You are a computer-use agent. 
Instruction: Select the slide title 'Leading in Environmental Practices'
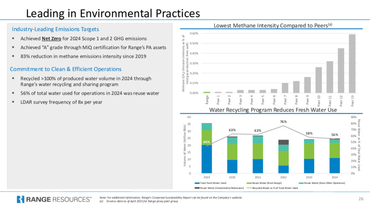(113, 13)
